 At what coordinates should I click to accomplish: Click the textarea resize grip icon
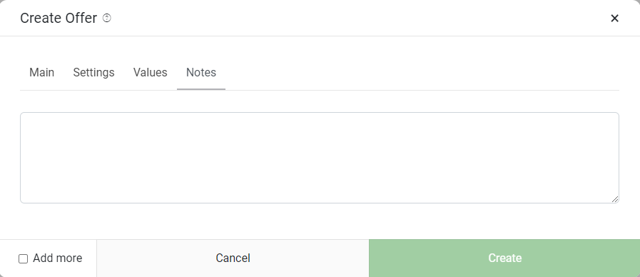615,199
